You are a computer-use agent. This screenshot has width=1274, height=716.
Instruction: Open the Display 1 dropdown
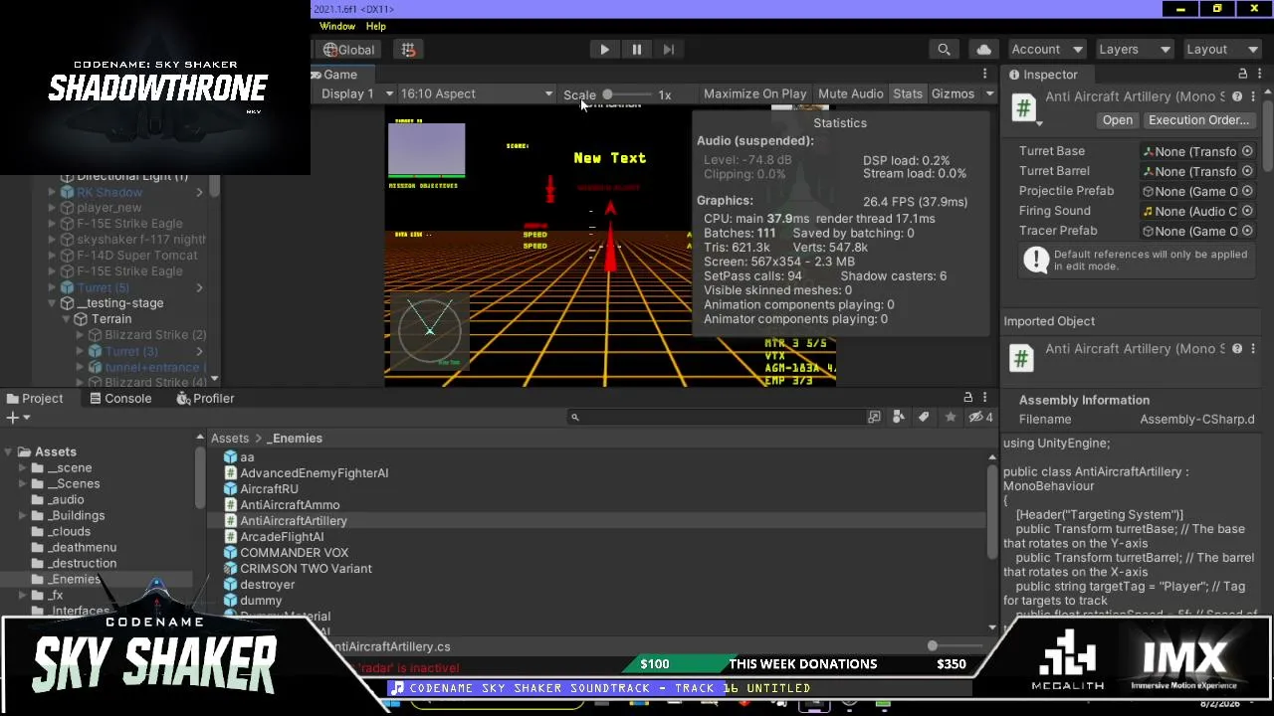click(357, 93)
